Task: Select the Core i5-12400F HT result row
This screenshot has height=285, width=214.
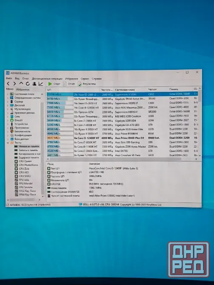Action: (x=122, y=138)
